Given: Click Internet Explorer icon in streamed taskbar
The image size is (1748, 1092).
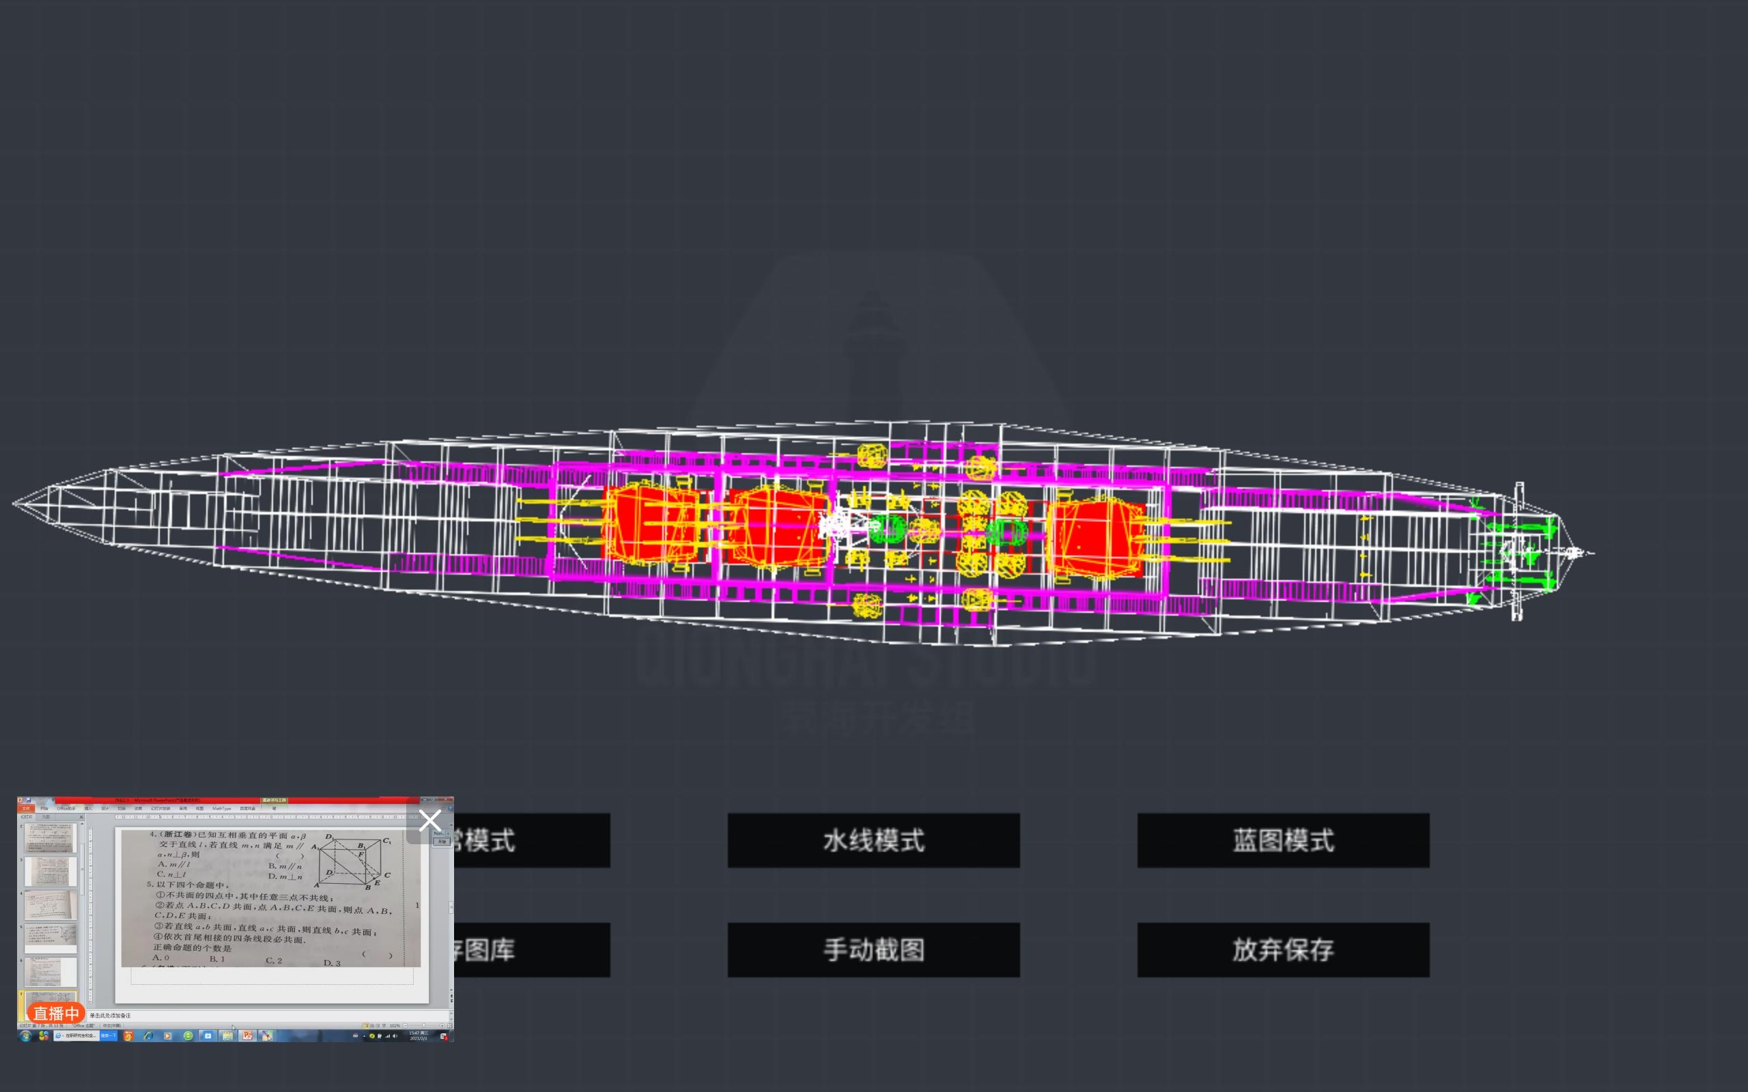Looking at the screenshot, I should tap(148, 1035).
